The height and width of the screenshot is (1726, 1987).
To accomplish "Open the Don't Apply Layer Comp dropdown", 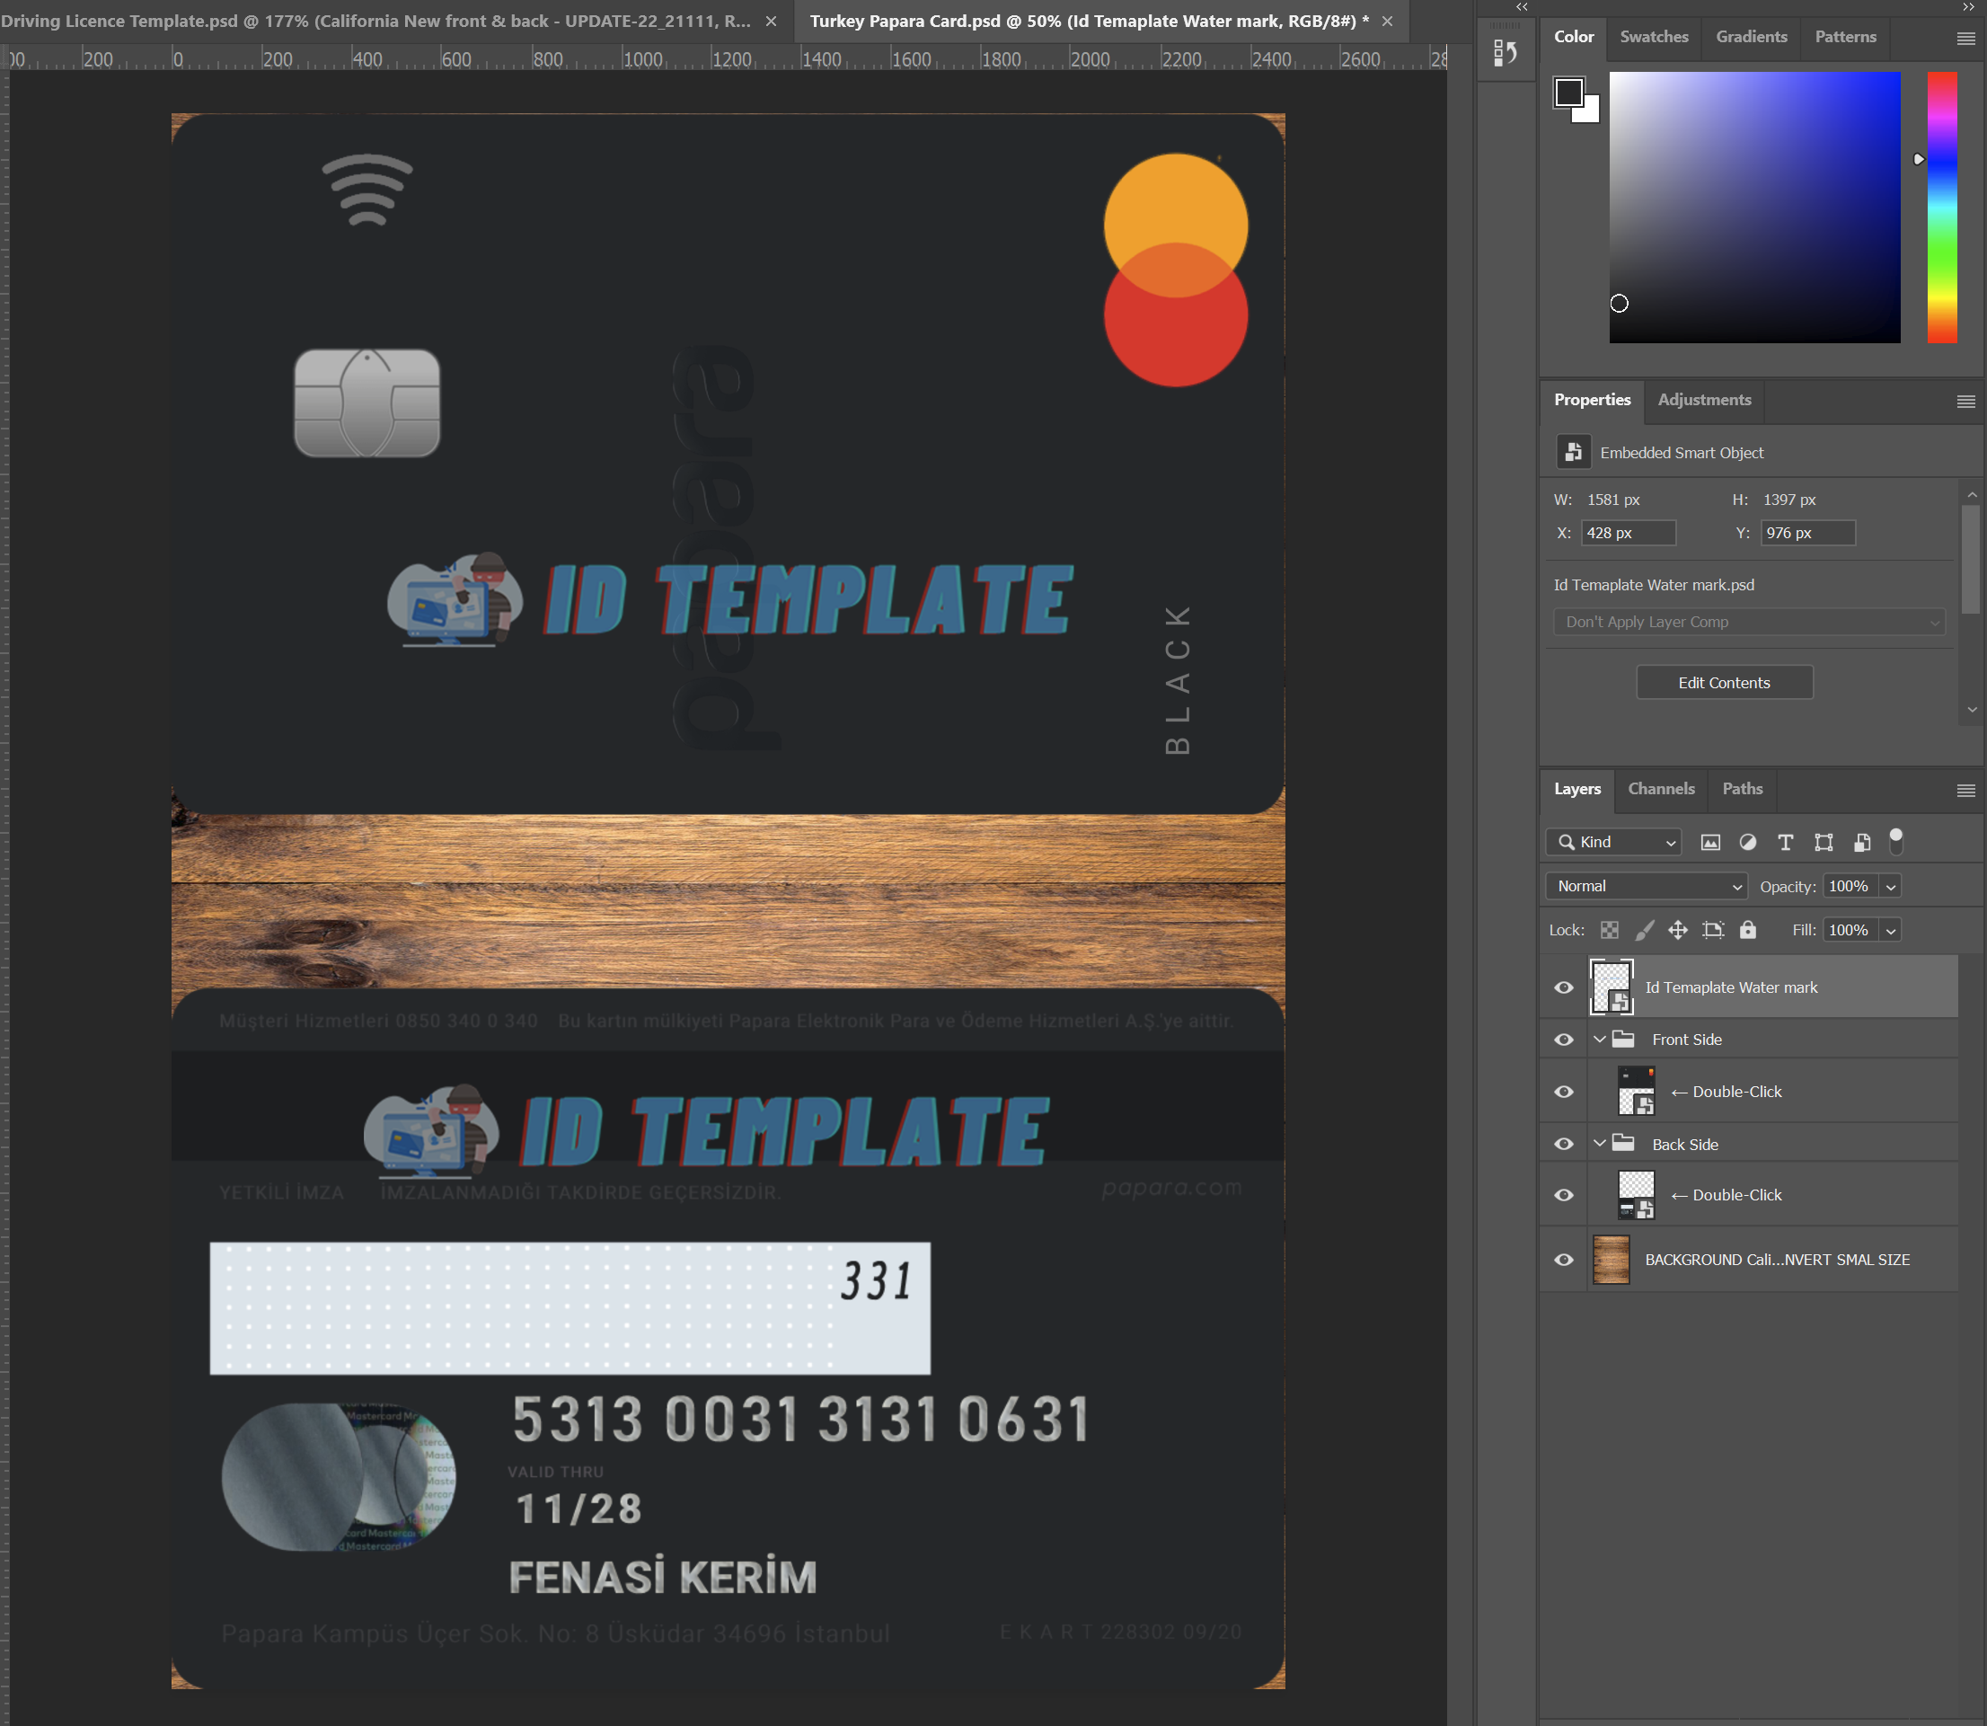I will (1749, 623).
